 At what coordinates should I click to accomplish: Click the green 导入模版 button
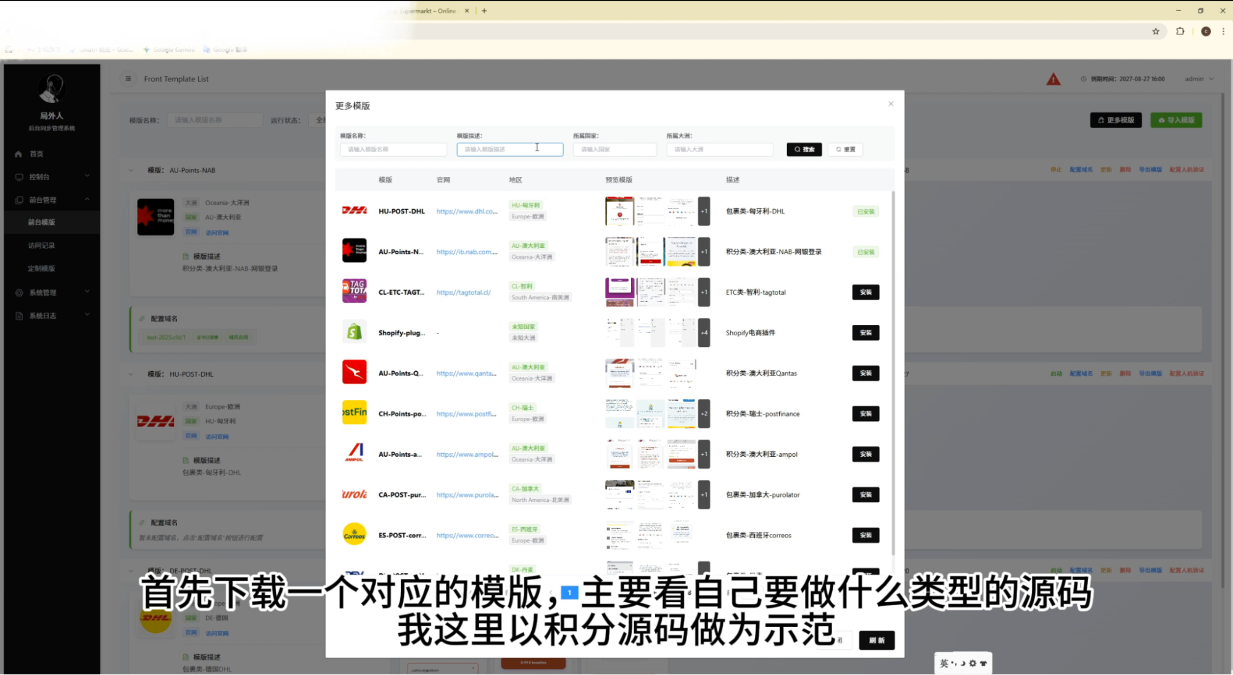[1176, 120]
